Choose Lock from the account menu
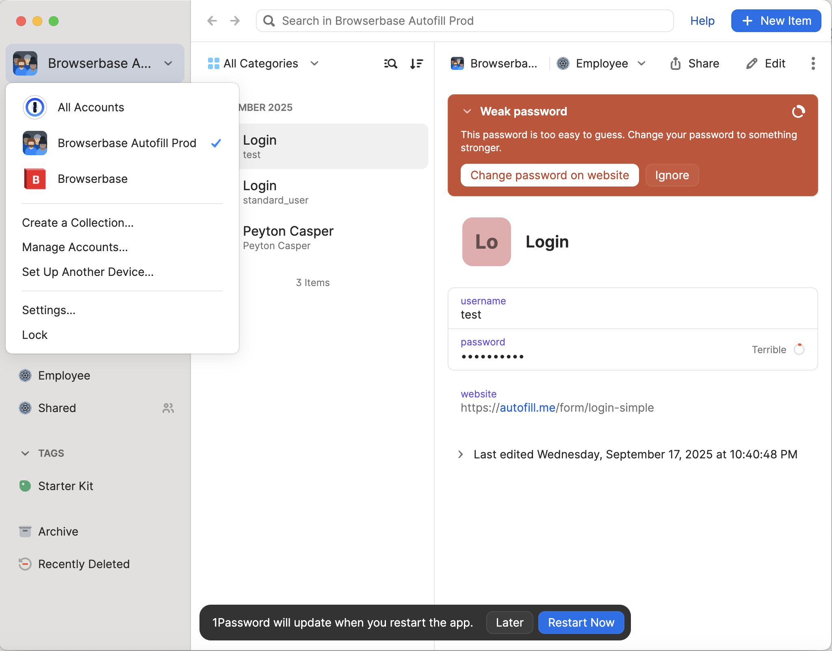Viewport: 832px width, 651px height. coord(35,335)
